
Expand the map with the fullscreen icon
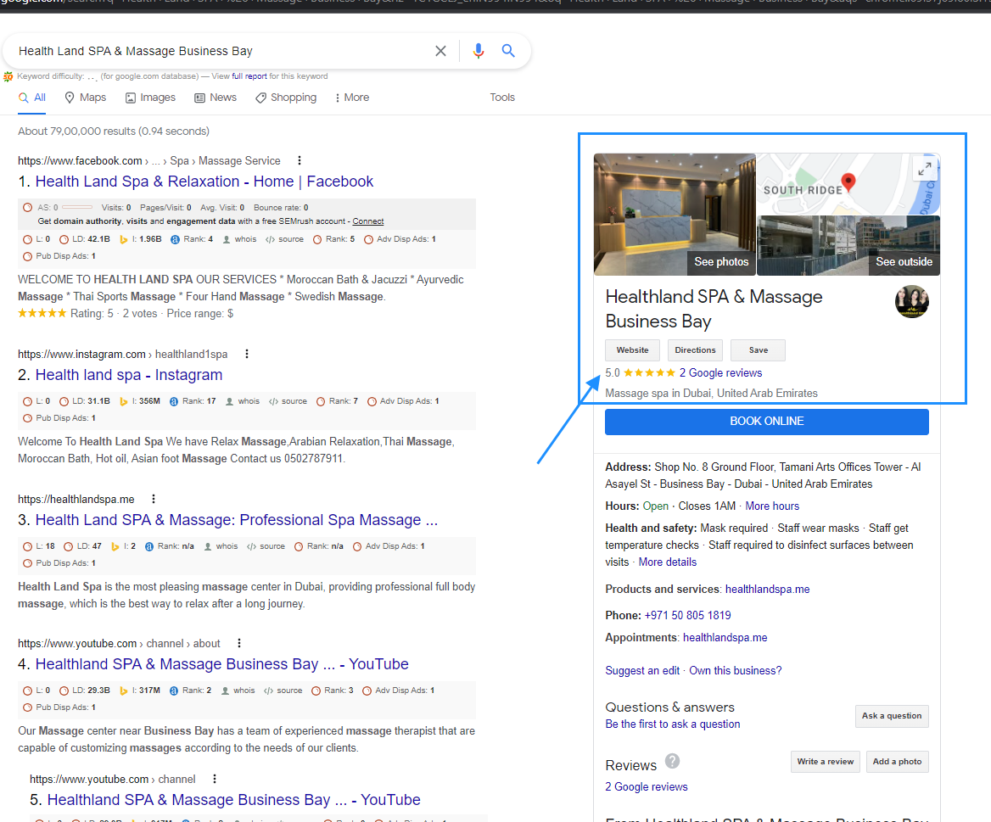pos(925,168)
